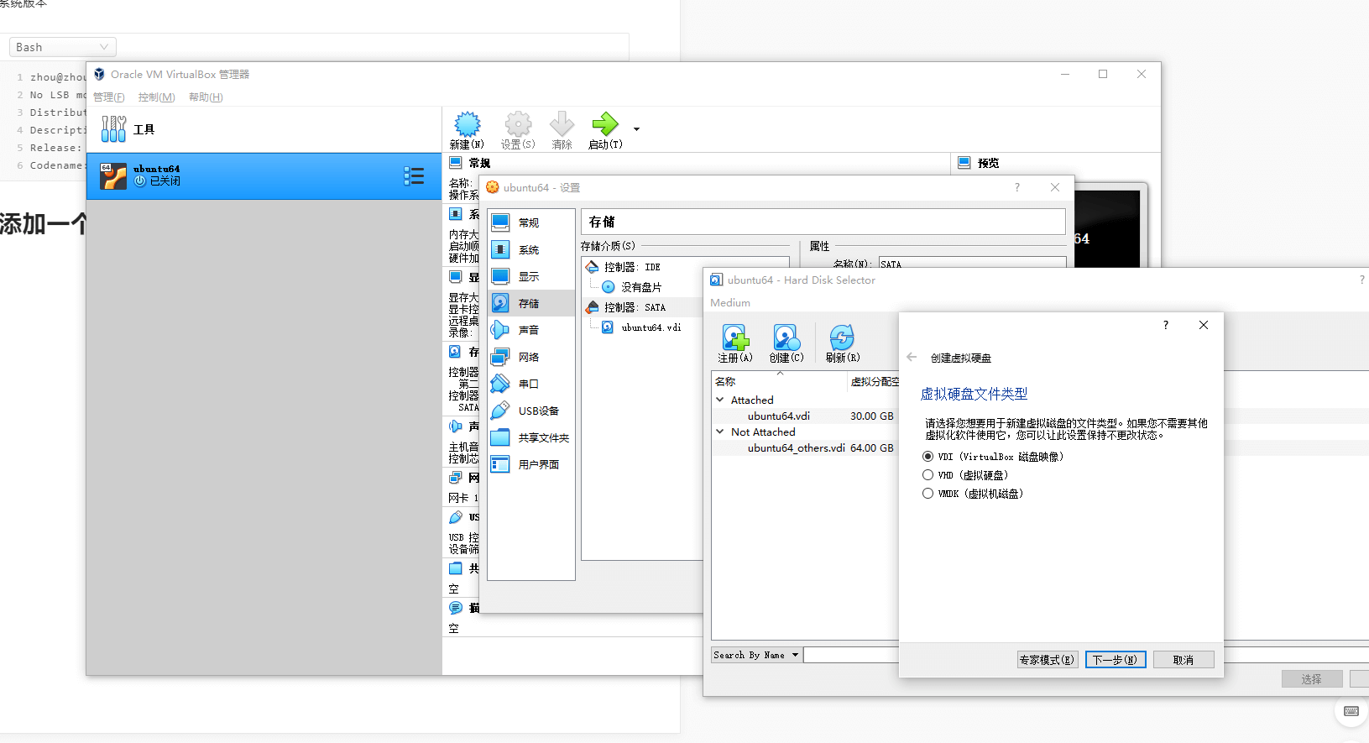This screenshot has height=743, width=1369.
Task: Click the 专家模式(E) button
Action: (x=1047, y=660)
